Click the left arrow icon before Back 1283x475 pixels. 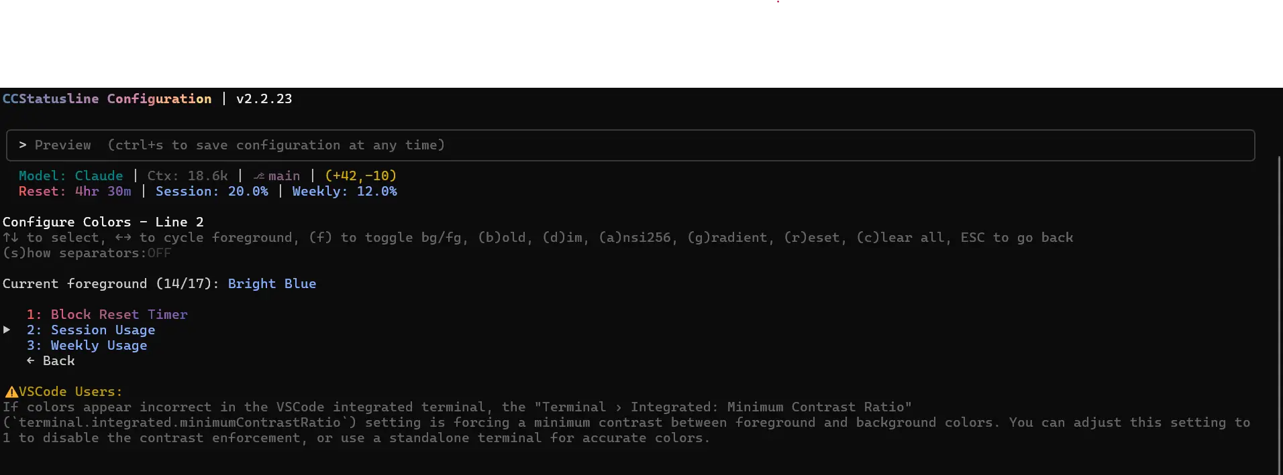point(30,360)
